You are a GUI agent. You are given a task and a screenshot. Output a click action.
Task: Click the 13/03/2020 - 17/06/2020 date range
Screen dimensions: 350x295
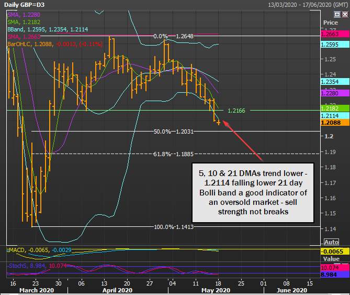tap(308, 5)
